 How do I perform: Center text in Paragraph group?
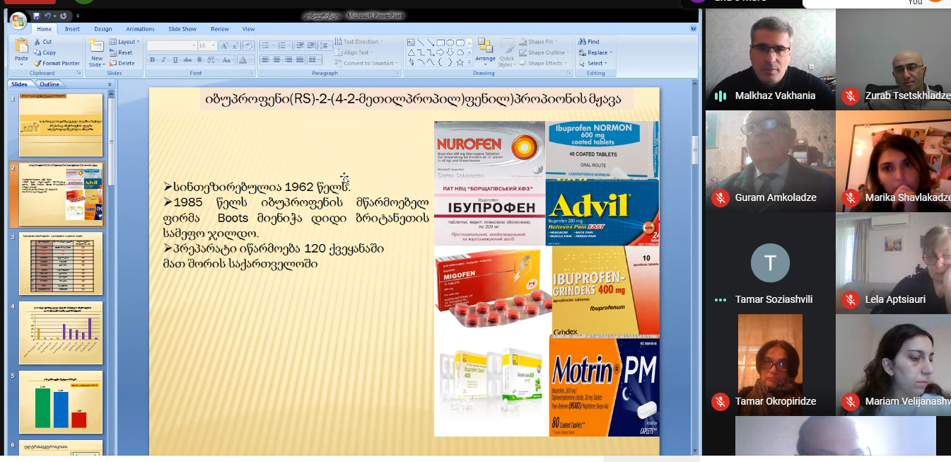(276, 59)
